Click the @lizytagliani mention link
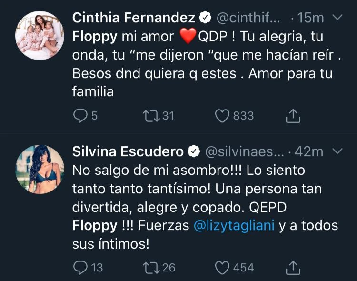 [234, 226]
